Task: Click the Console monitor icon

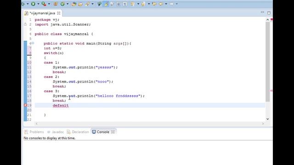Action: [94, 132]
